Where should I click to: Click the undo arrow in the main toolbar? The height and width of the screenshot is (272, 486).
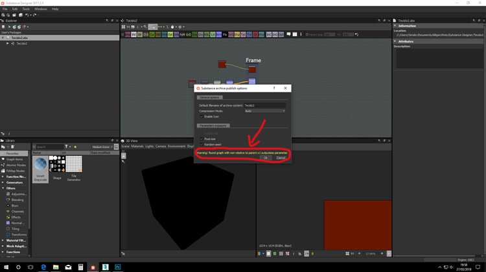[x=27, y=15]
